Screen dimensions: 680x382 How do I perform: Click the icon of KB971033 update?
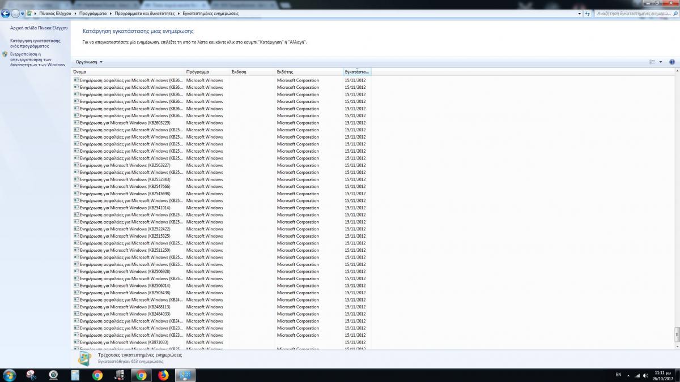coord(76,342)
